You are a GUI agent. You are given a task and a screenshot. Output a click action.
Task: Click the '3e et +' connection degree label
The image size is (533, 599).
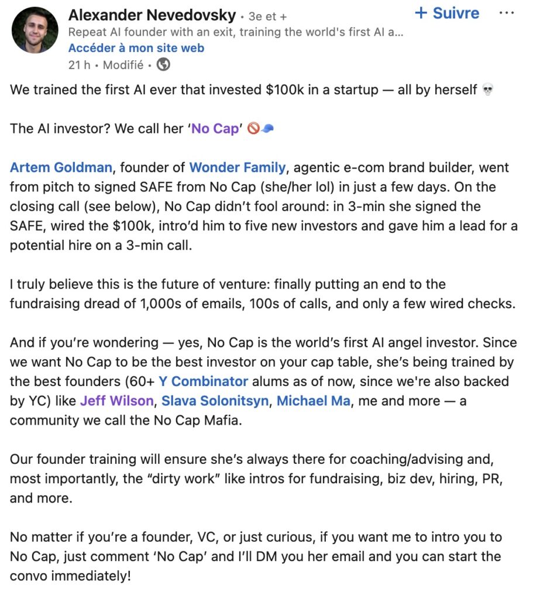[267, 17]
